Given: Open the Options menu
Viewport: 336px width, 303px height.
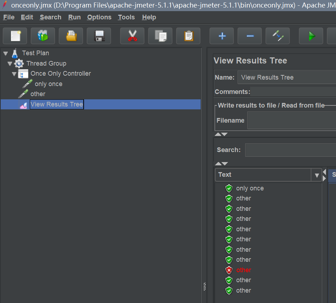Looking at the screenshot, I should [x=99, y=17].
